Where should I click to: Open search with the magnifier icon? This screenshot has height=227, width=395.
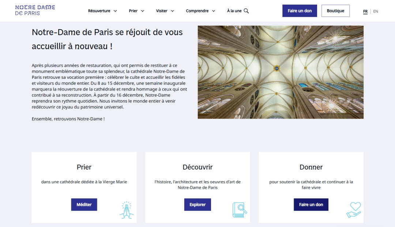point(246,11)
